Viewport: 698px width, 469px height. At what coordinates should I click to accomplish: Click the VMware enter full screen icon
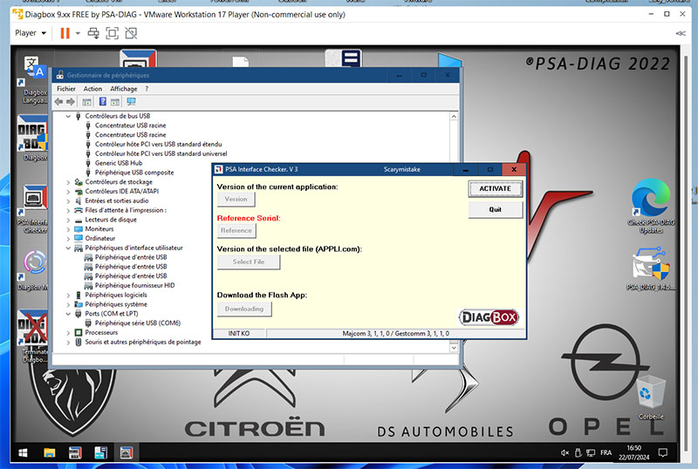(x=113, y=33)
